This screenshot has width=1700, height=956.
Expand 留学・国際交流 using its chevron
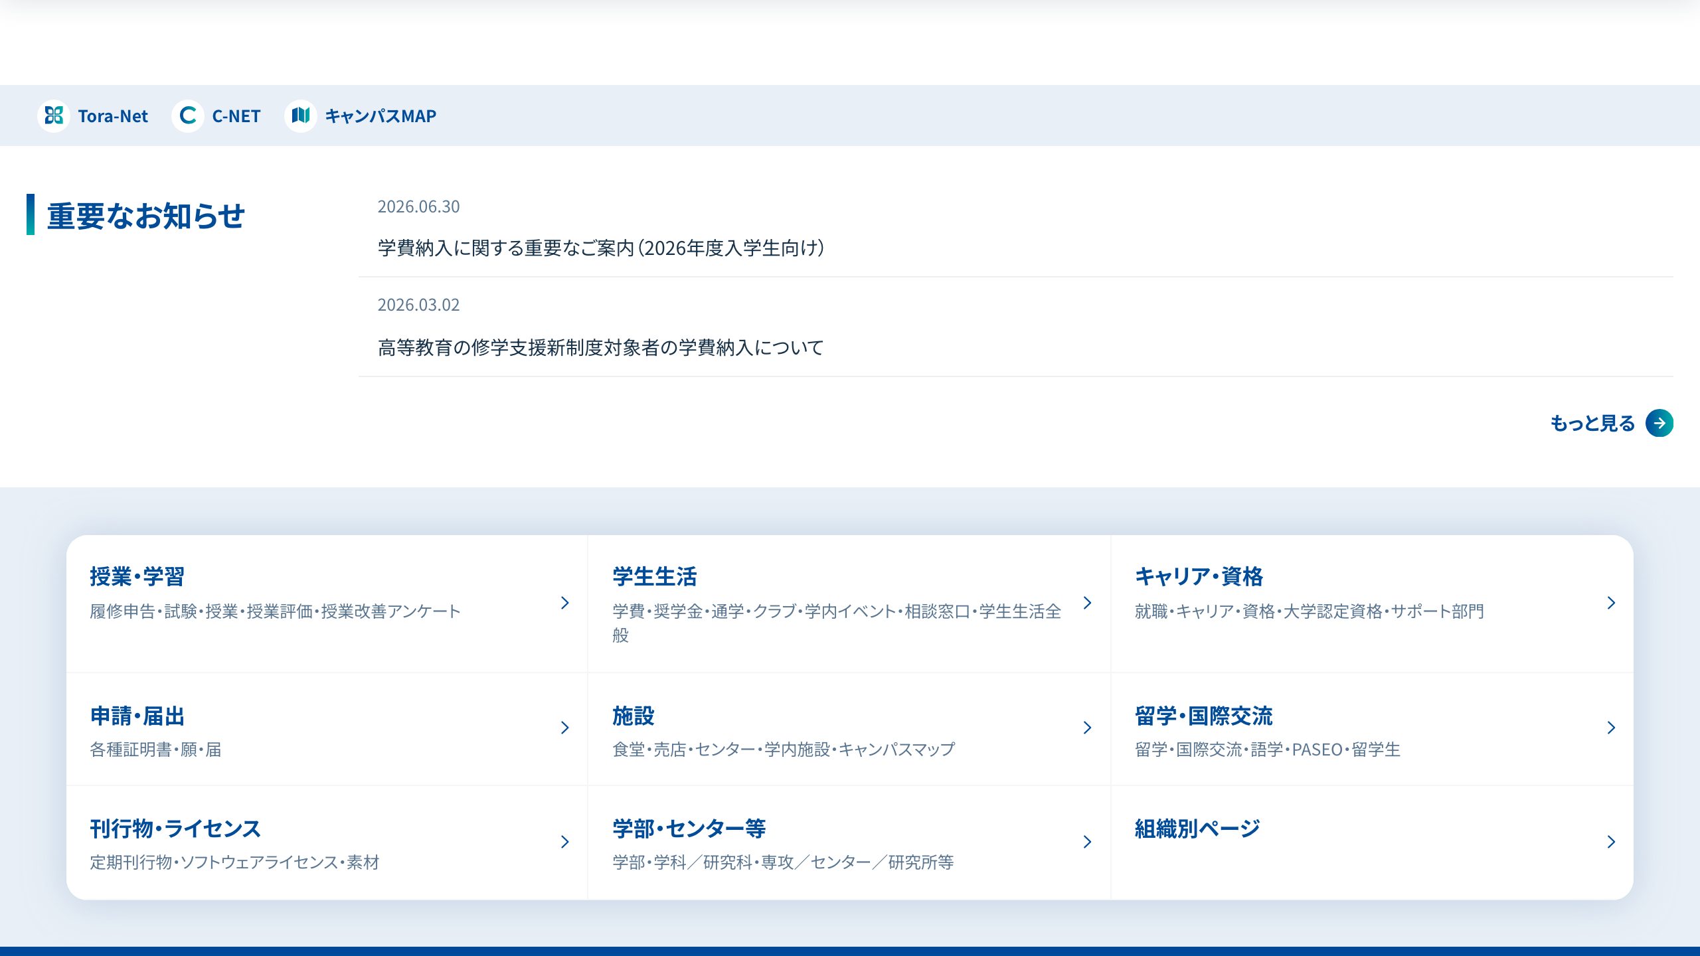pyautogui.click(x=1611, y=728)
